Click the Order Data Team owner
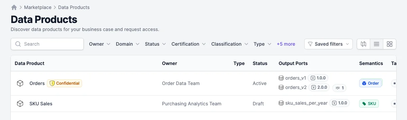407x120 pixels. point(181,83)
